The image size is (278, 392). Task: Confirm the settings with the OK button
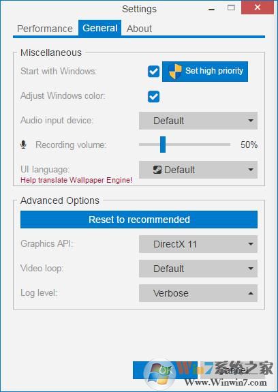pos(165,370)
